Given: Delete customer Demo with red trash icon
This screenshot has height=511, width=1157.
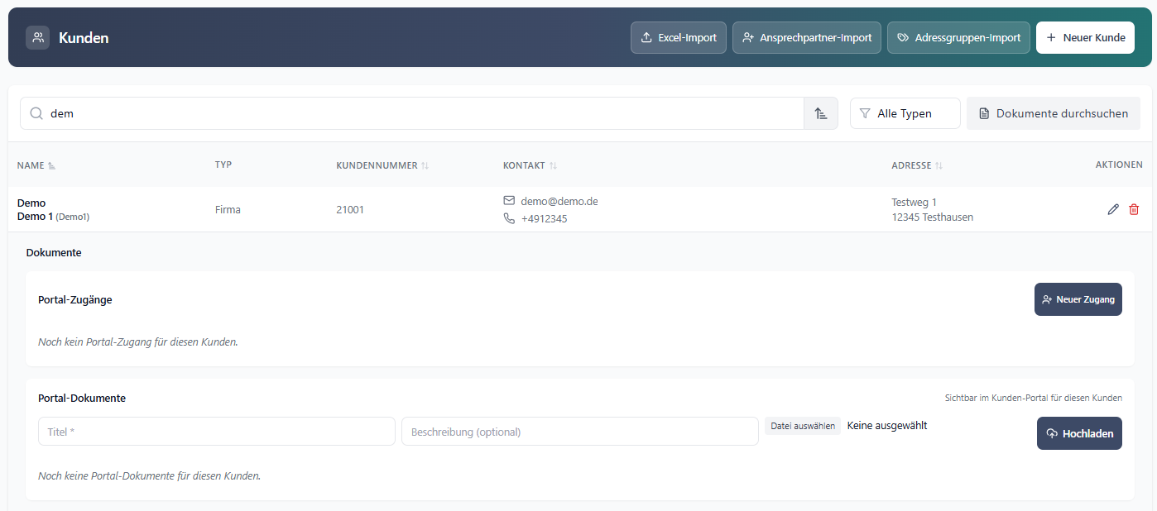Looking at the screenshot, I should tap(1134, 210).
